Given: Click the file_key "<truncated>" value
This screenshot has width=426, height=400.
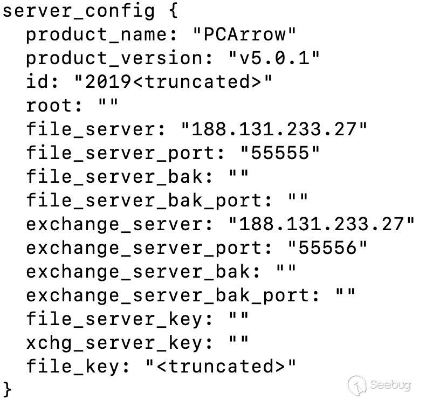Looking at the screenshot, I should point(221,367).
